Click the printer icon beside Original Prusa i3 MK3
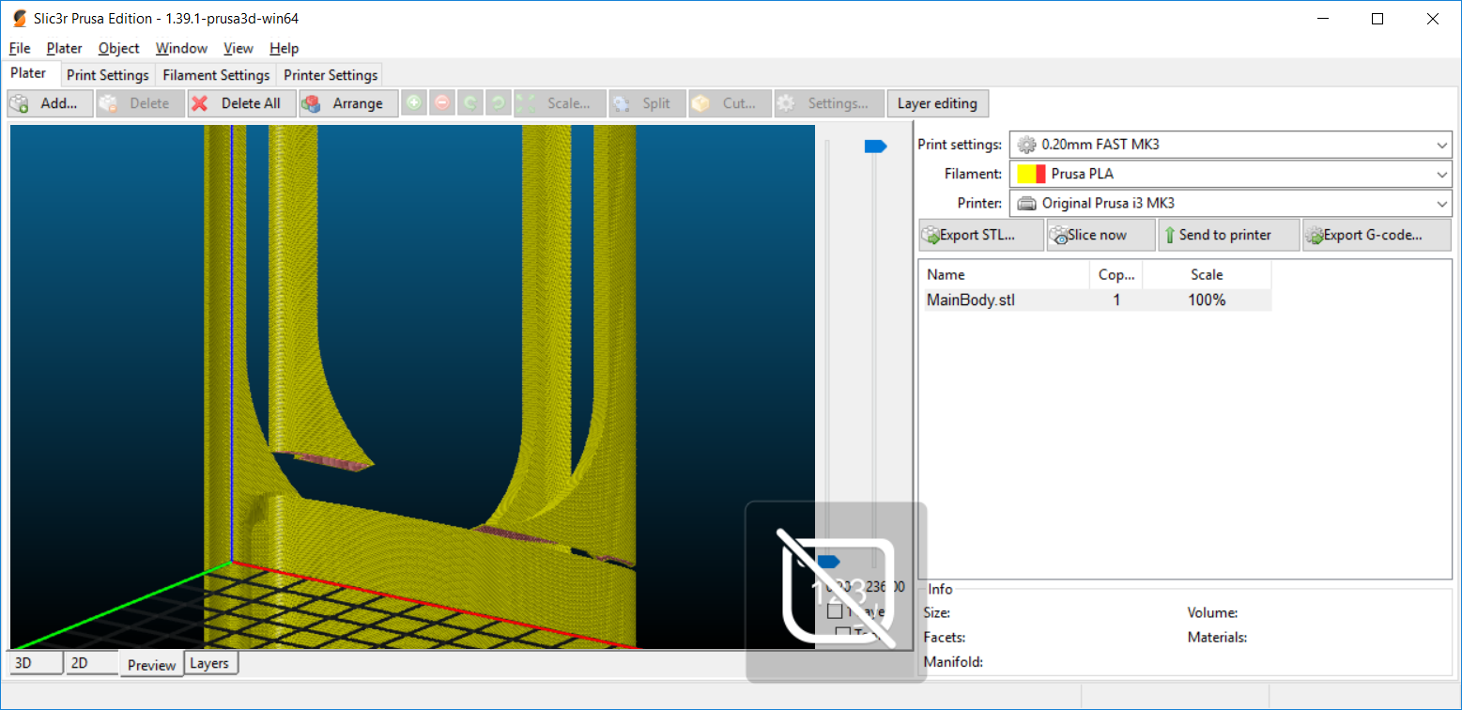Screen dimensions: 1462x710 pyautogui.click(x=1027, y=203)
